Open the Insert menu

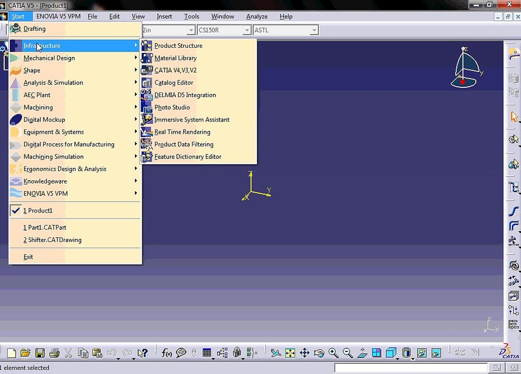click(x=164, y=16)
